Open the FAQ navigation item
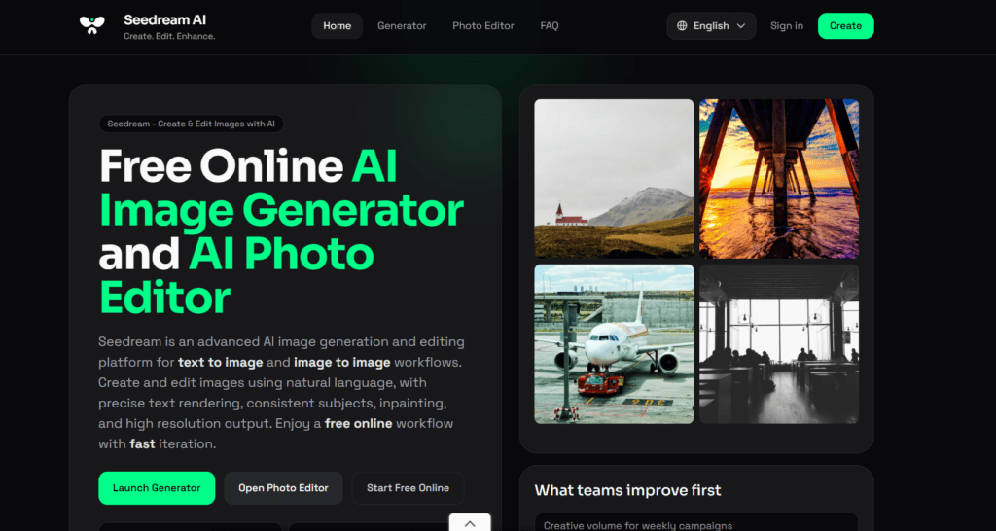Viewport: 996px width, 531px height. 550,26
